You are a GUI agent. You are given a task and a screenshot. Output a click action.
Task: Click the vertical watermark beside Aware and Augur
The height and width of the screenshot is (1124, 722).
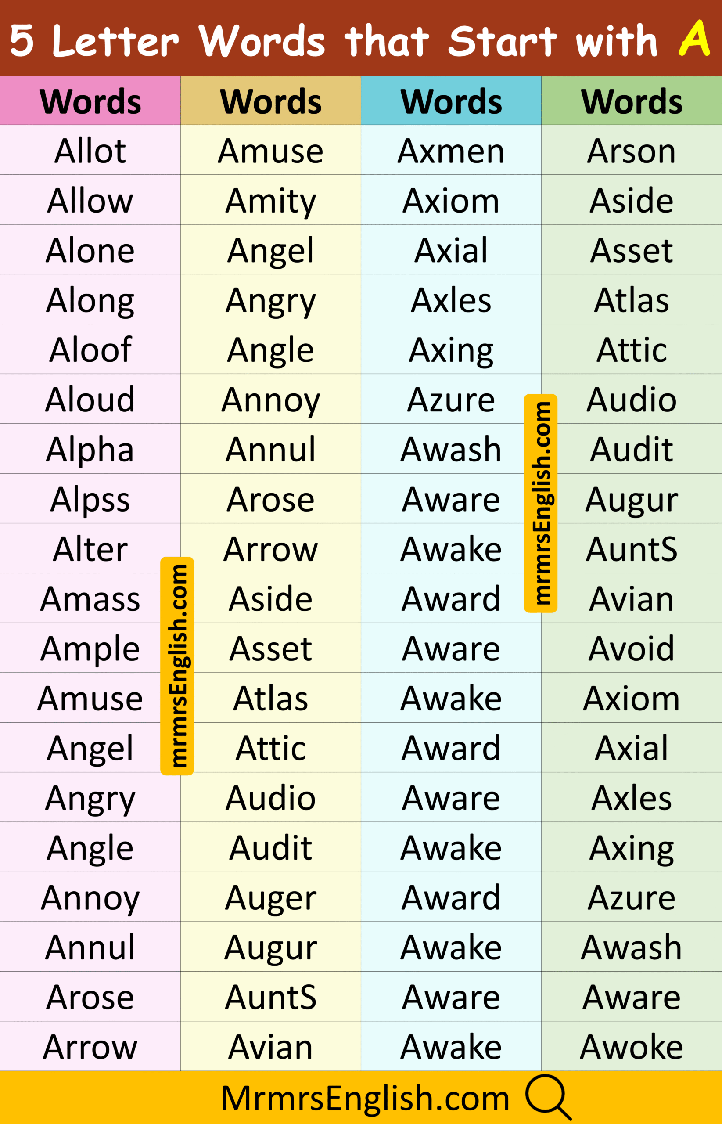[x=541, y=503]
